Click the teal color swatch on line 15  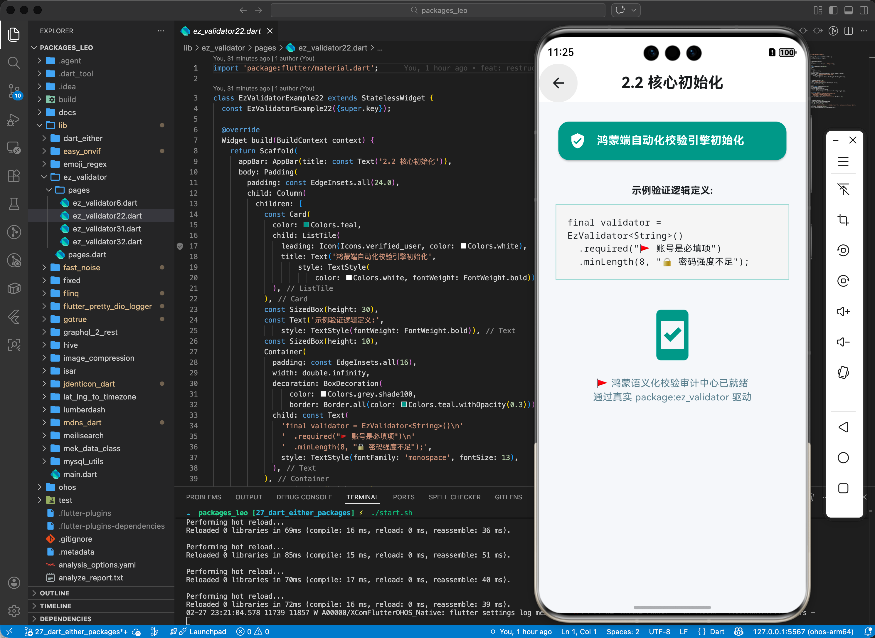(x=306, y=224)
